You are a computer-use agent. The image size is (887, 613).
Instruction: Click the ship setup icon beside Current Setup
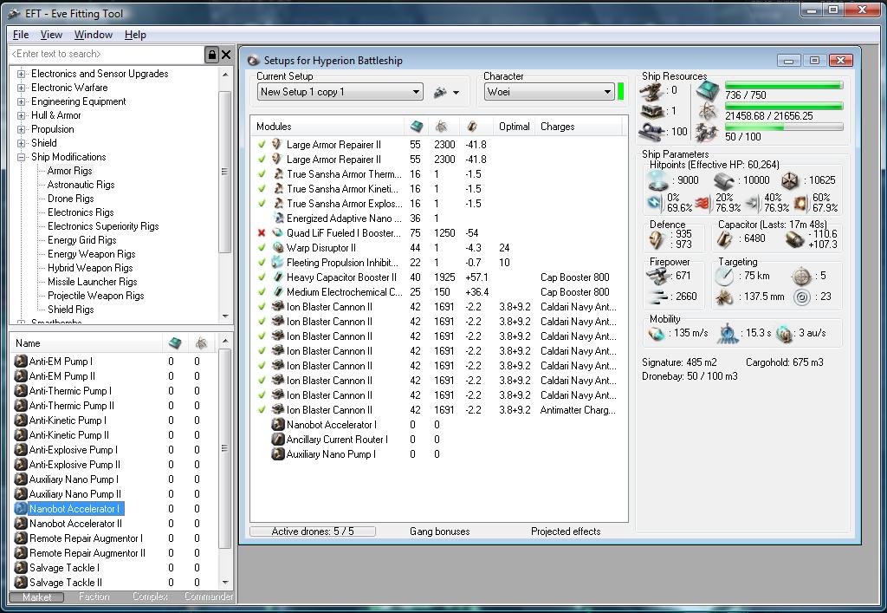440,92
